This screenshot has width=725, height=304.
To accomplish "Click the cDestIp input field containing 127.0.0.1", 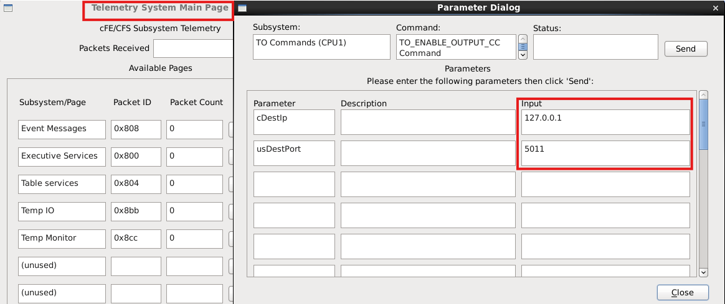I will click(605, 122).
